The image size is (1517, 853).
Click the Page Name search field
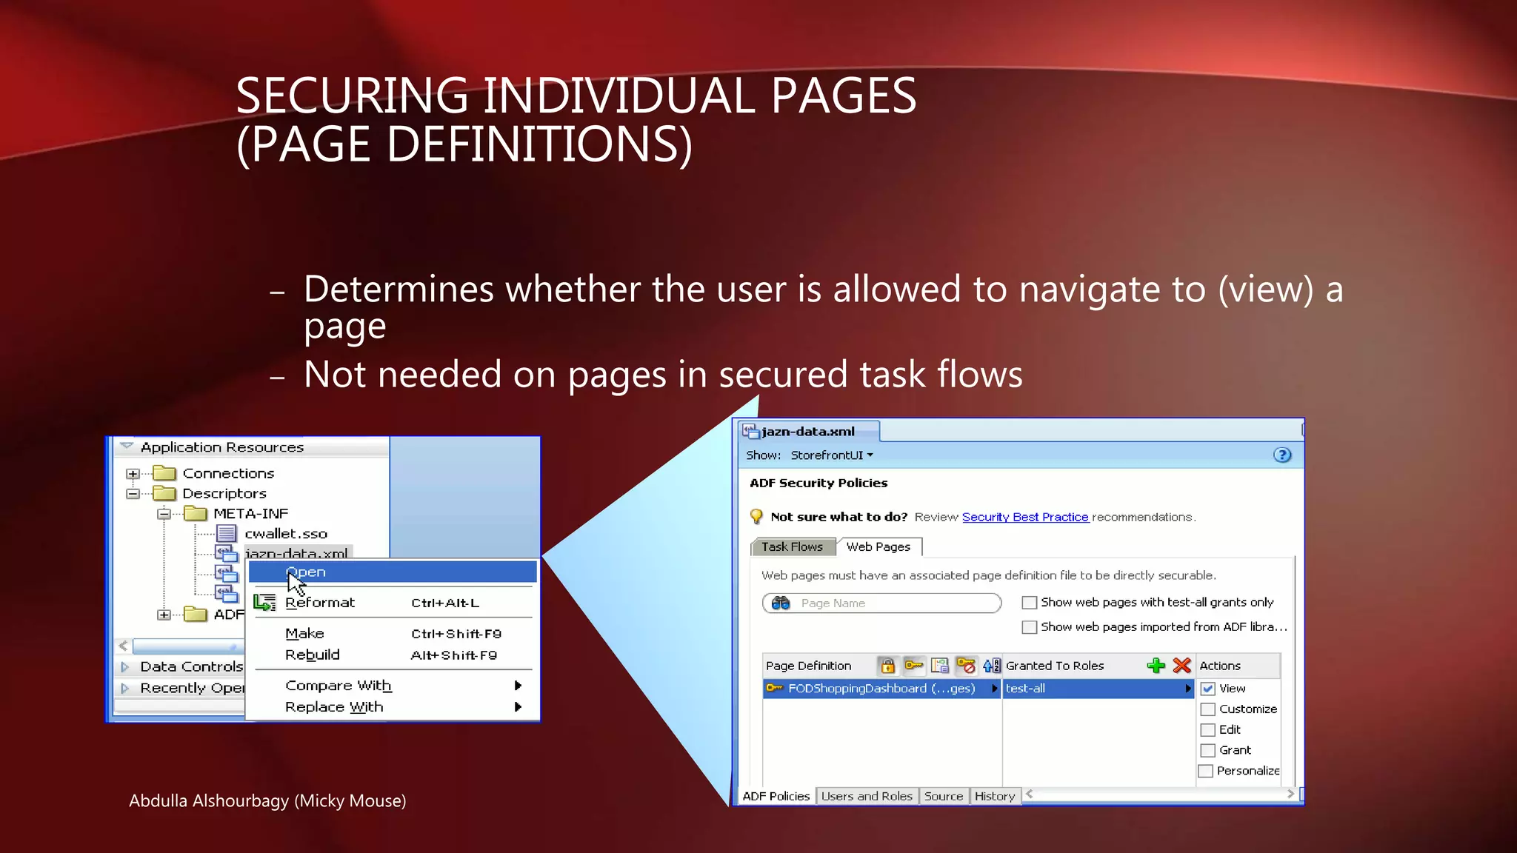881,603
